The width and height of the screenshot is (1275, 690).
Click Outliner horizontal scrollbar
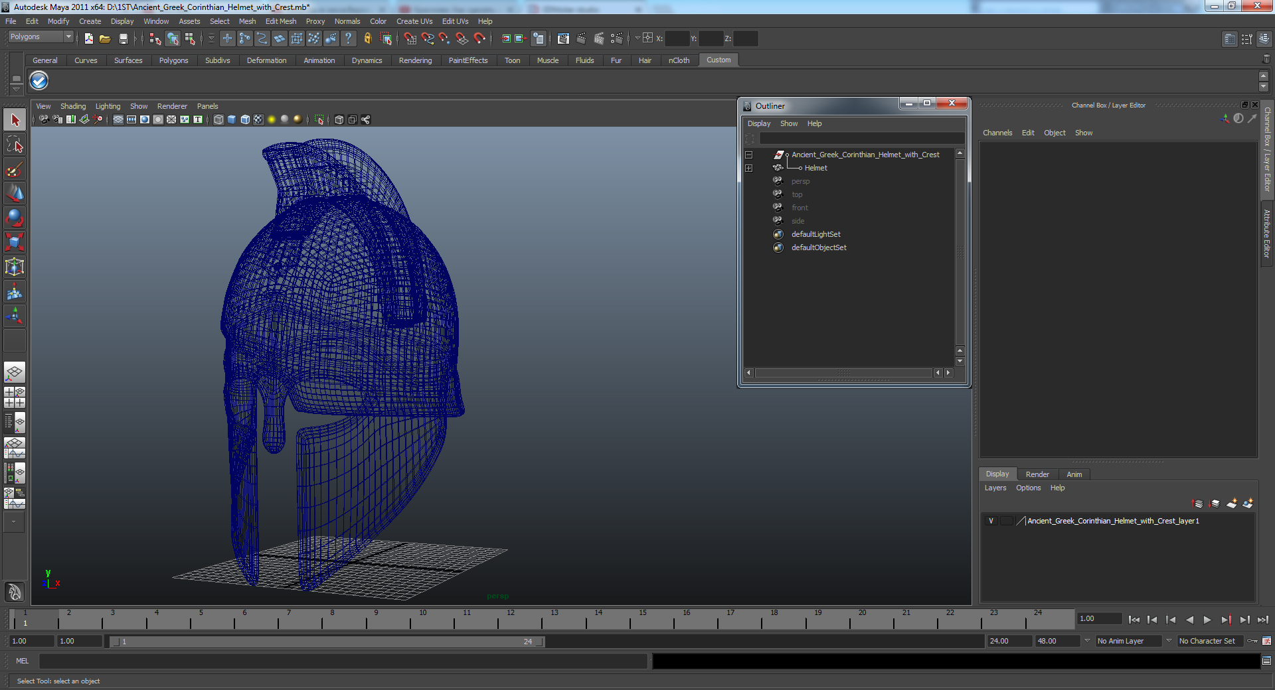click(x=843, y=373)
